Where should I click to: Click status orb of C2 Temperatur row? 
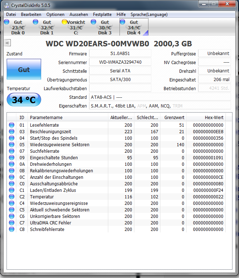(x=12, y=197)
